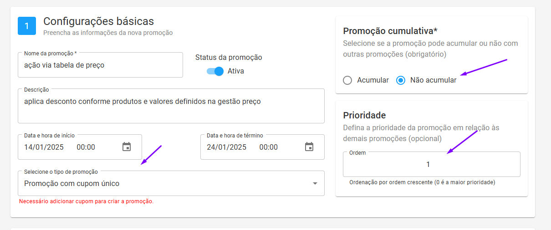The height and width of the screenshot is (230, 551).
Task: Select the start time 00:00 value
Action: [x=86, y=147]
